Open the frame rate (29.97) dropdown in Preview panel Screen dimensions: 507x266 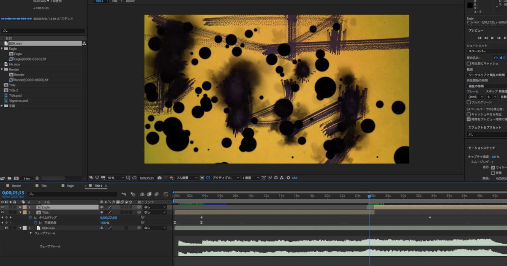(x=475, y=97)
